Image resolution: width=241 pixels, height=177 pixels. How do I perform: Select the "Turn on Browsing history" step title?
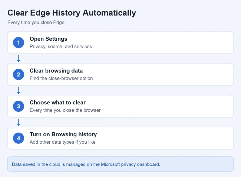tap(63, 134)
